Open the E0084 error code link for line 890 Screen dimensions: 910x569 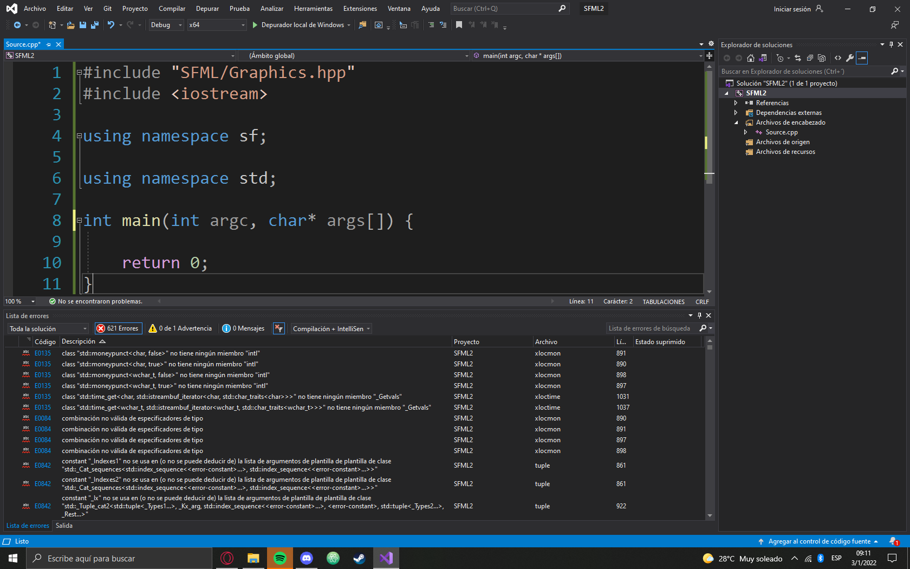tap(43, 418)
